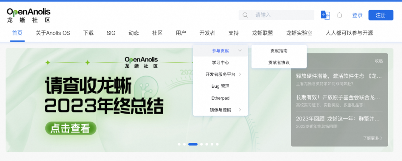The height and width of the screenshot is (161, 402).
Task: Click the active elongated carousel indicator
Action: point(193,144)
